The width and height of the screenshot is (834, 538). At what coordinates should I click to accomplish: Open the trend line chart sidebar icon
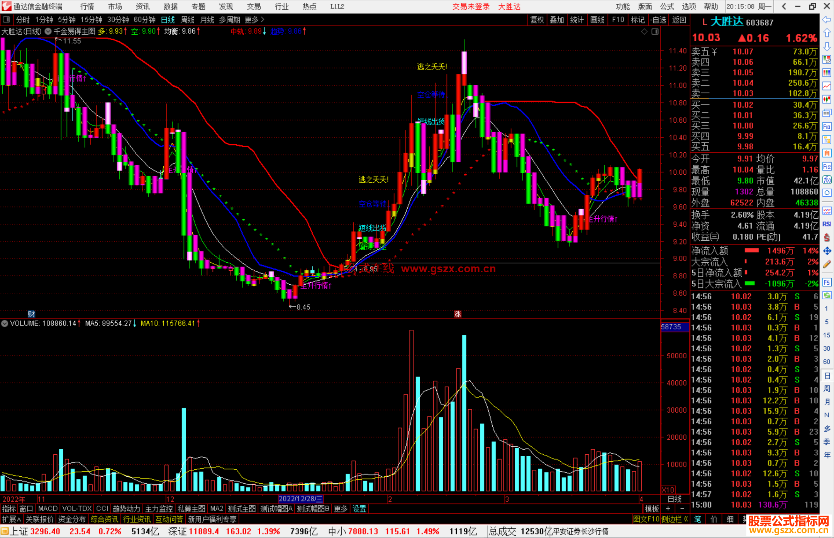(x=827, y=86)
